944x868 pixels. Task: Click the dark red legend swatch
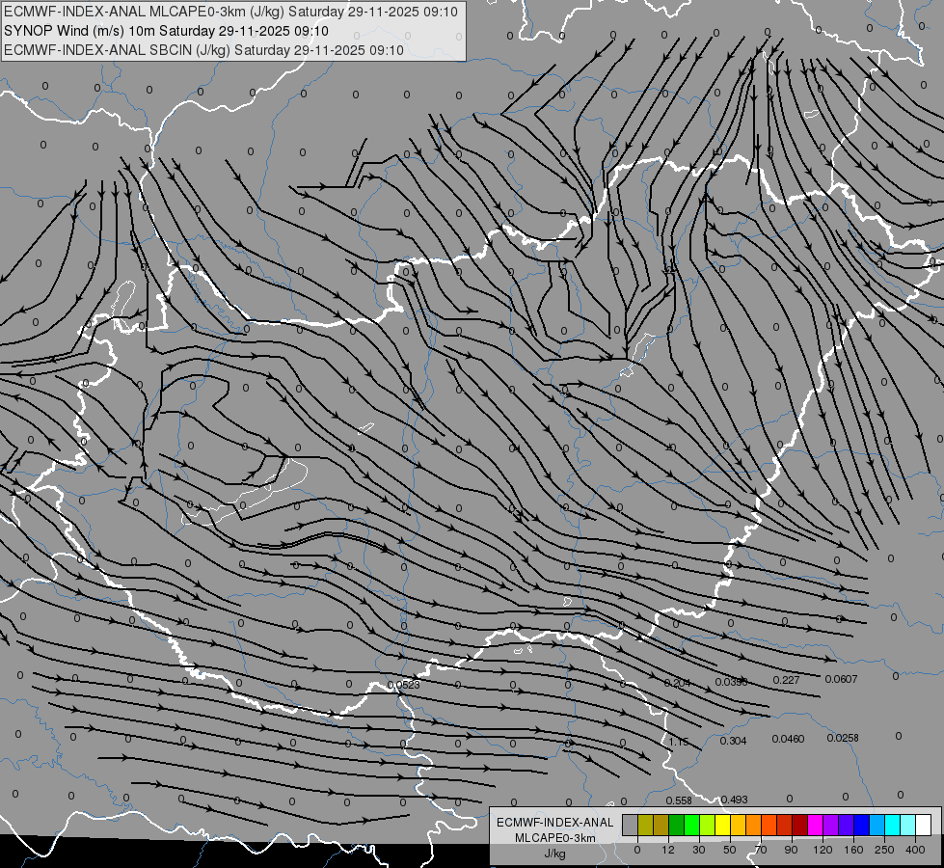800,825
